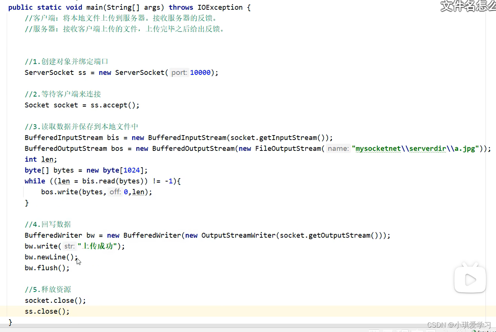
Task: Click the -1 value in the while condition
Action: [169, 181]
